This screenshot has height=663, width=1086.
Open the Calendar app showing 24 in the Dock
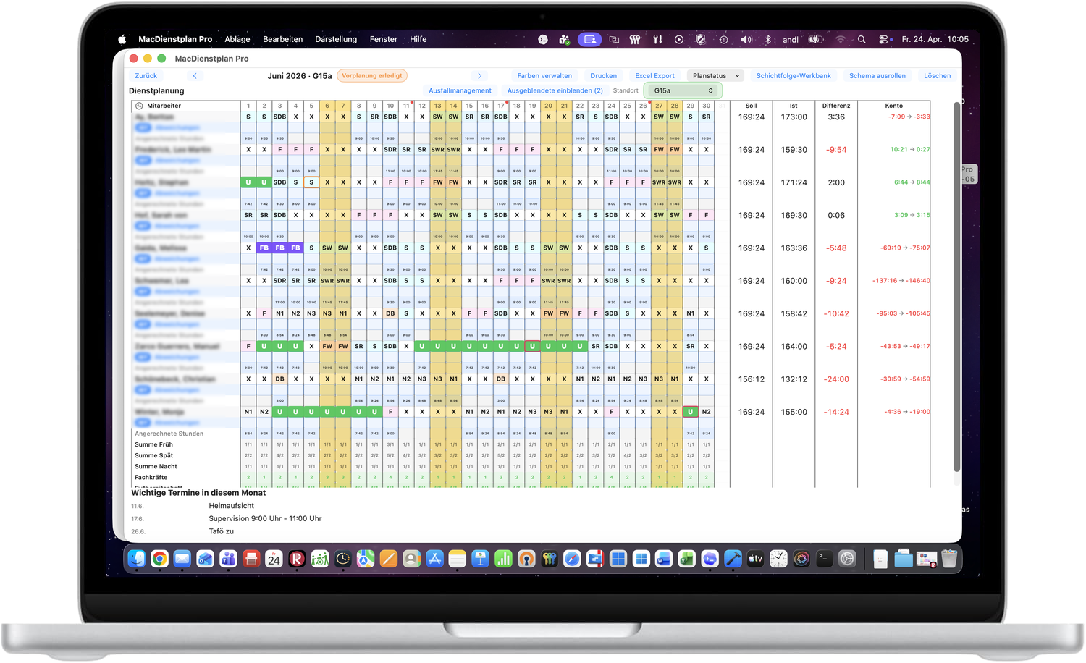(x=274, y=558)
